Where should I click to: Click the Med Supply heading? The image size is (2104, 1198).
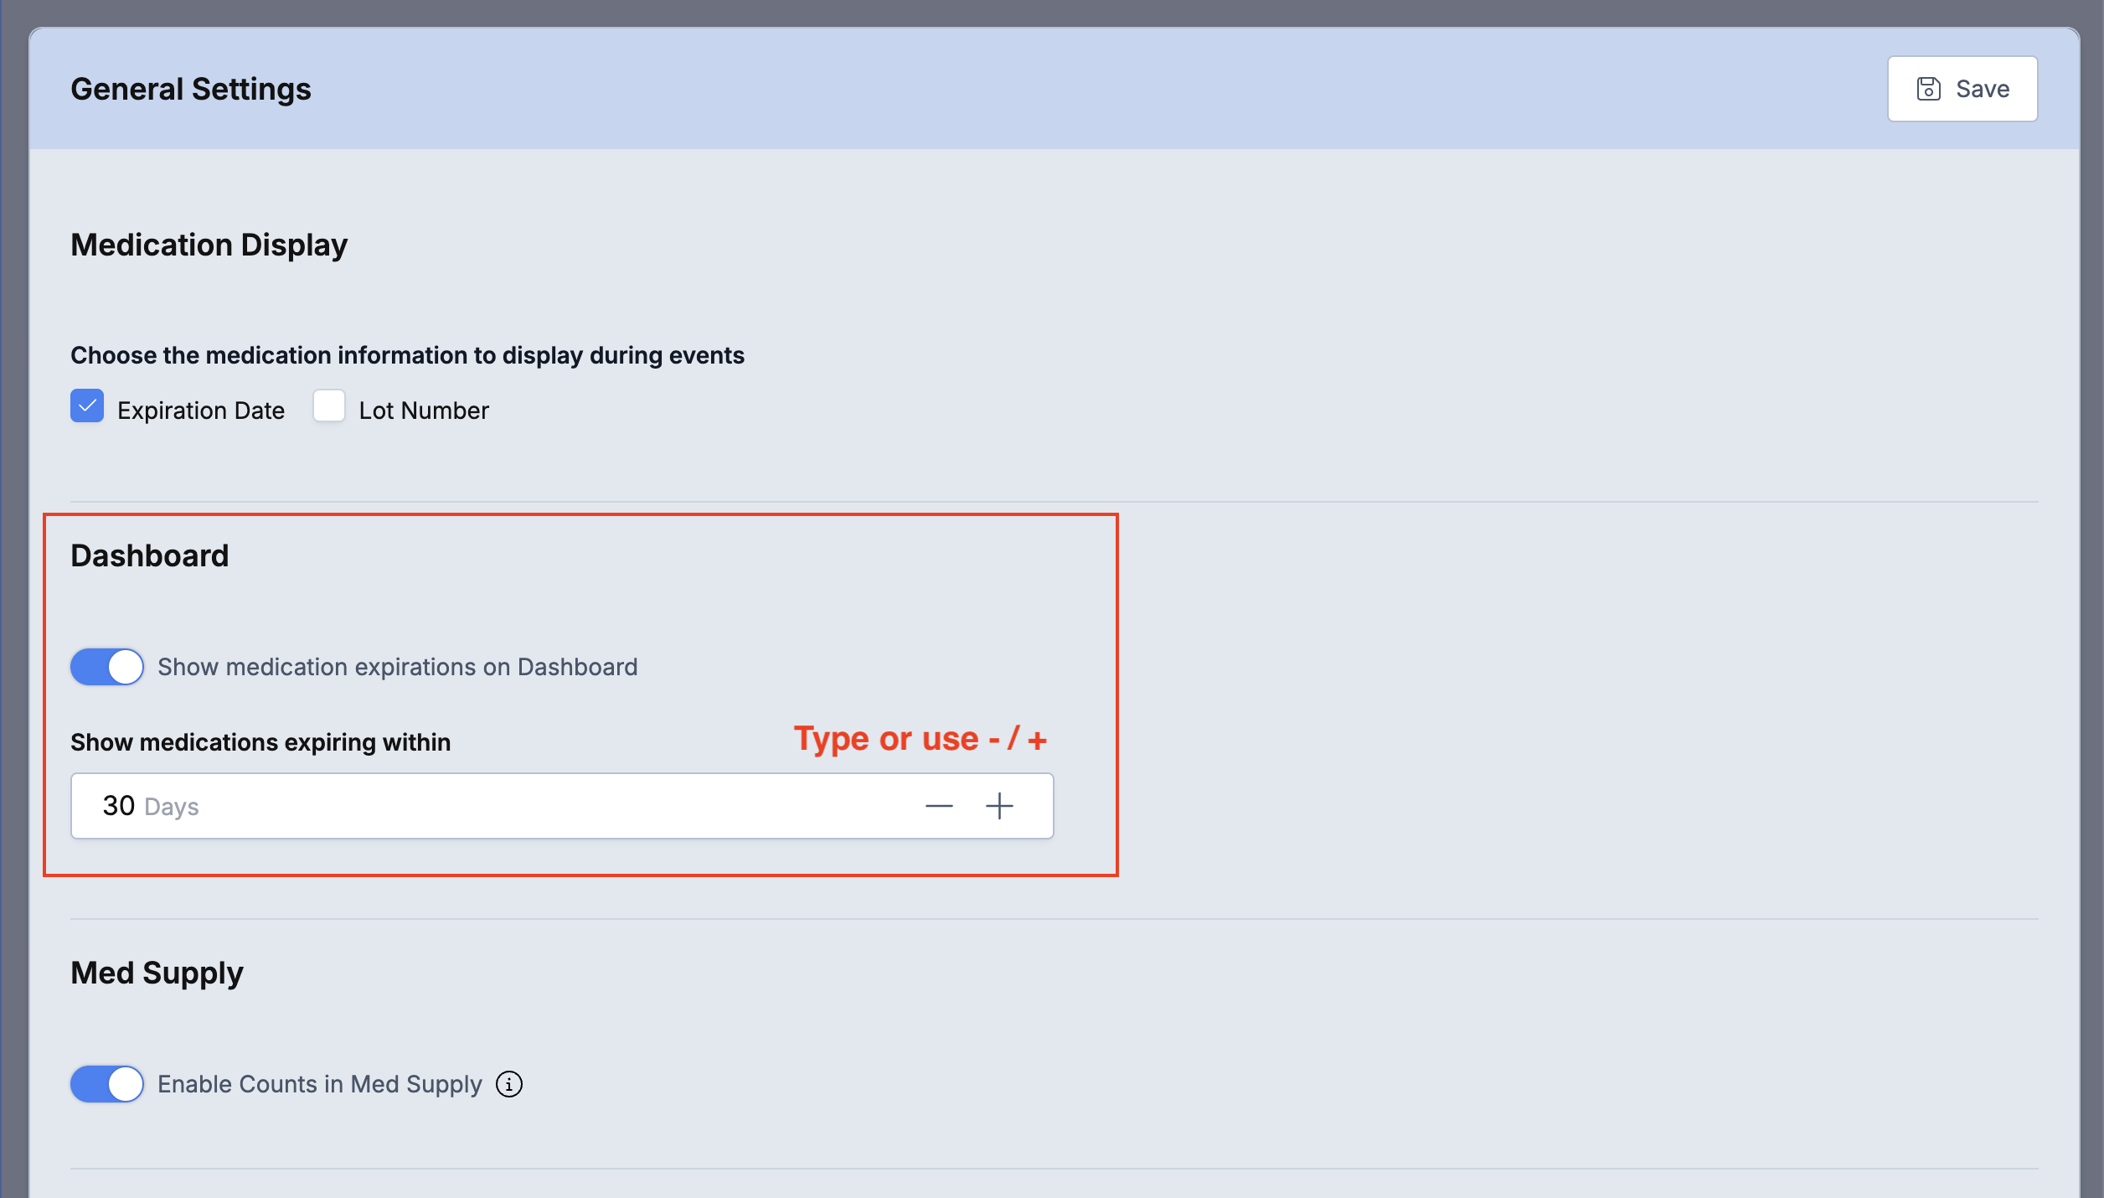coord(157,973)
